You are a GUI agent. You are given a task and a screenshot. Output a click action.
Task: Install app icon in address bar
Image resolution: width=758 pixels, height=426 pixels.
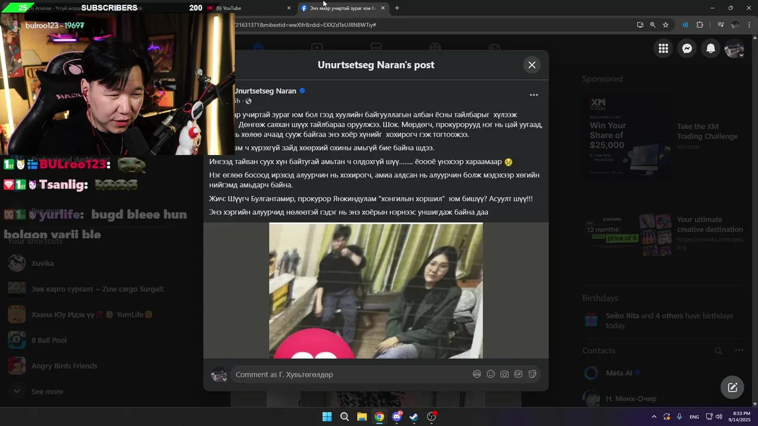point(640,25)
